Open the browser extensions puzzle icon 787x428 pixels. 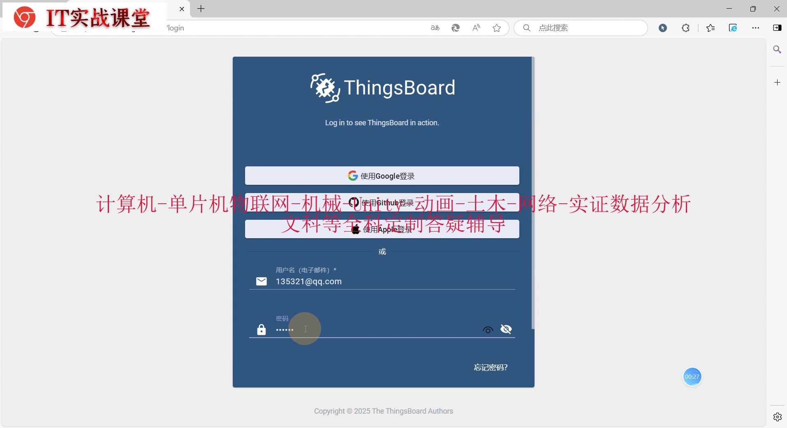685,28
